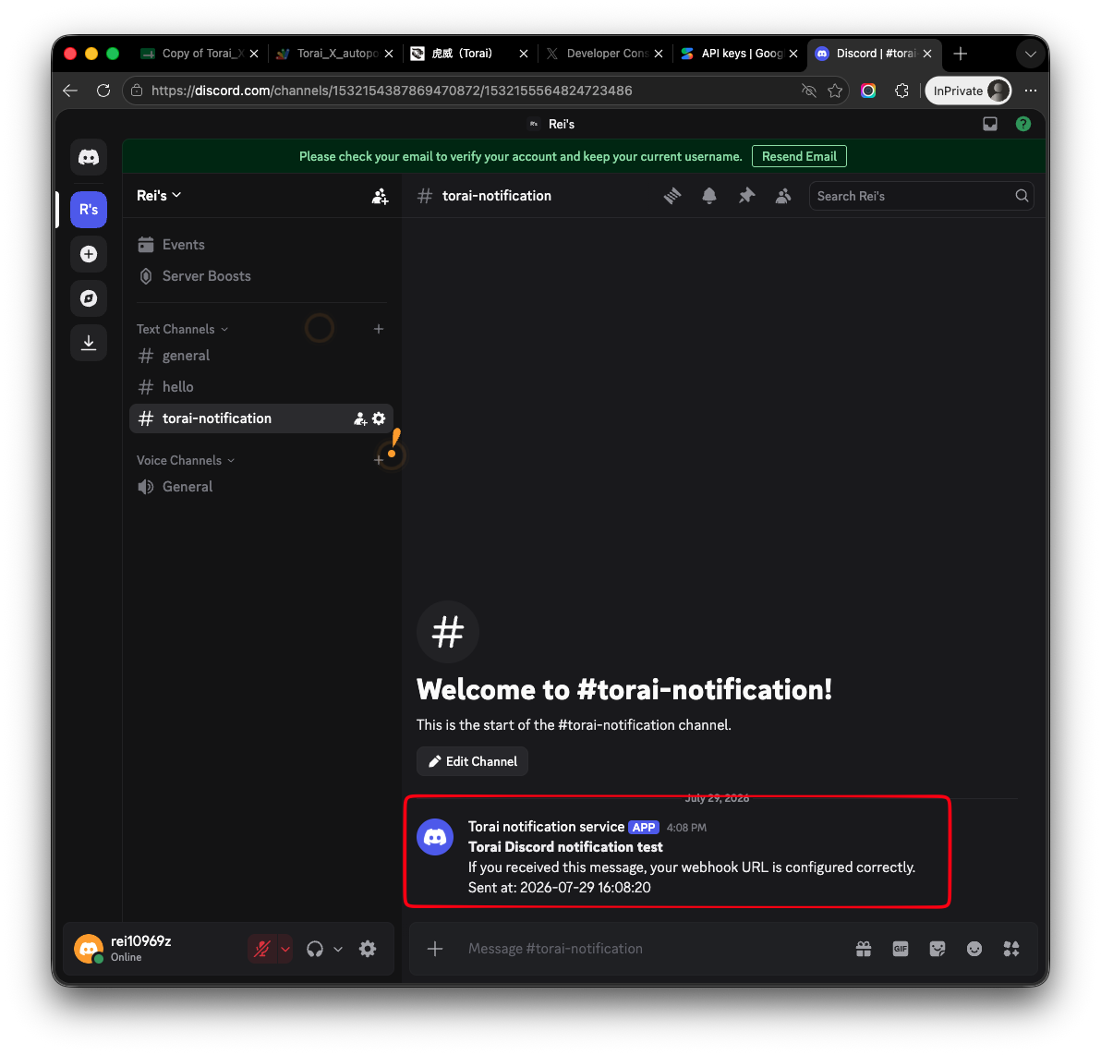The image size is (1101, 1055).
Task: Toggle headphones deafen button
Action: [x=315, y=949]
